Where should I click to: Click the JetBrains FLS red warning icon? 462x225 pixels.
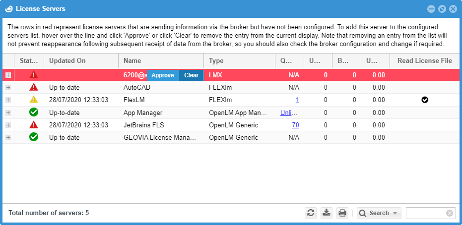[34, 125]
